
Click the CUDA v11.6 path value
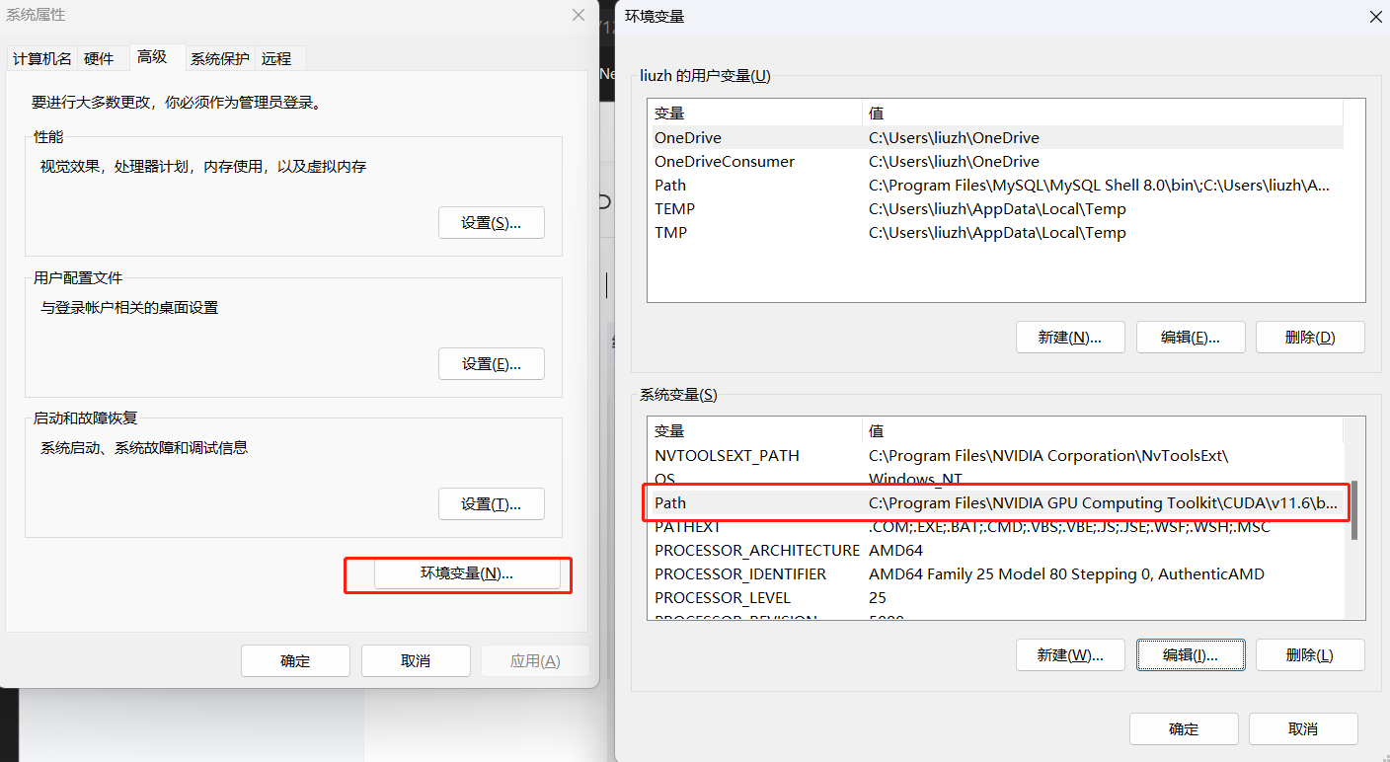point(1104,503)
